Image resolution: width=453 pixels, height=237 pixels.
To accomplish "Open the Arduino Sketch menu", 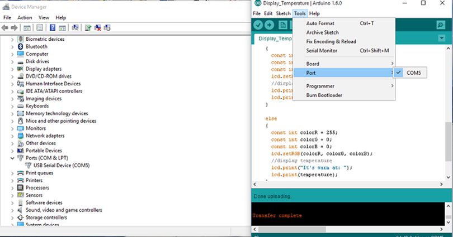I will click(283, 13).
